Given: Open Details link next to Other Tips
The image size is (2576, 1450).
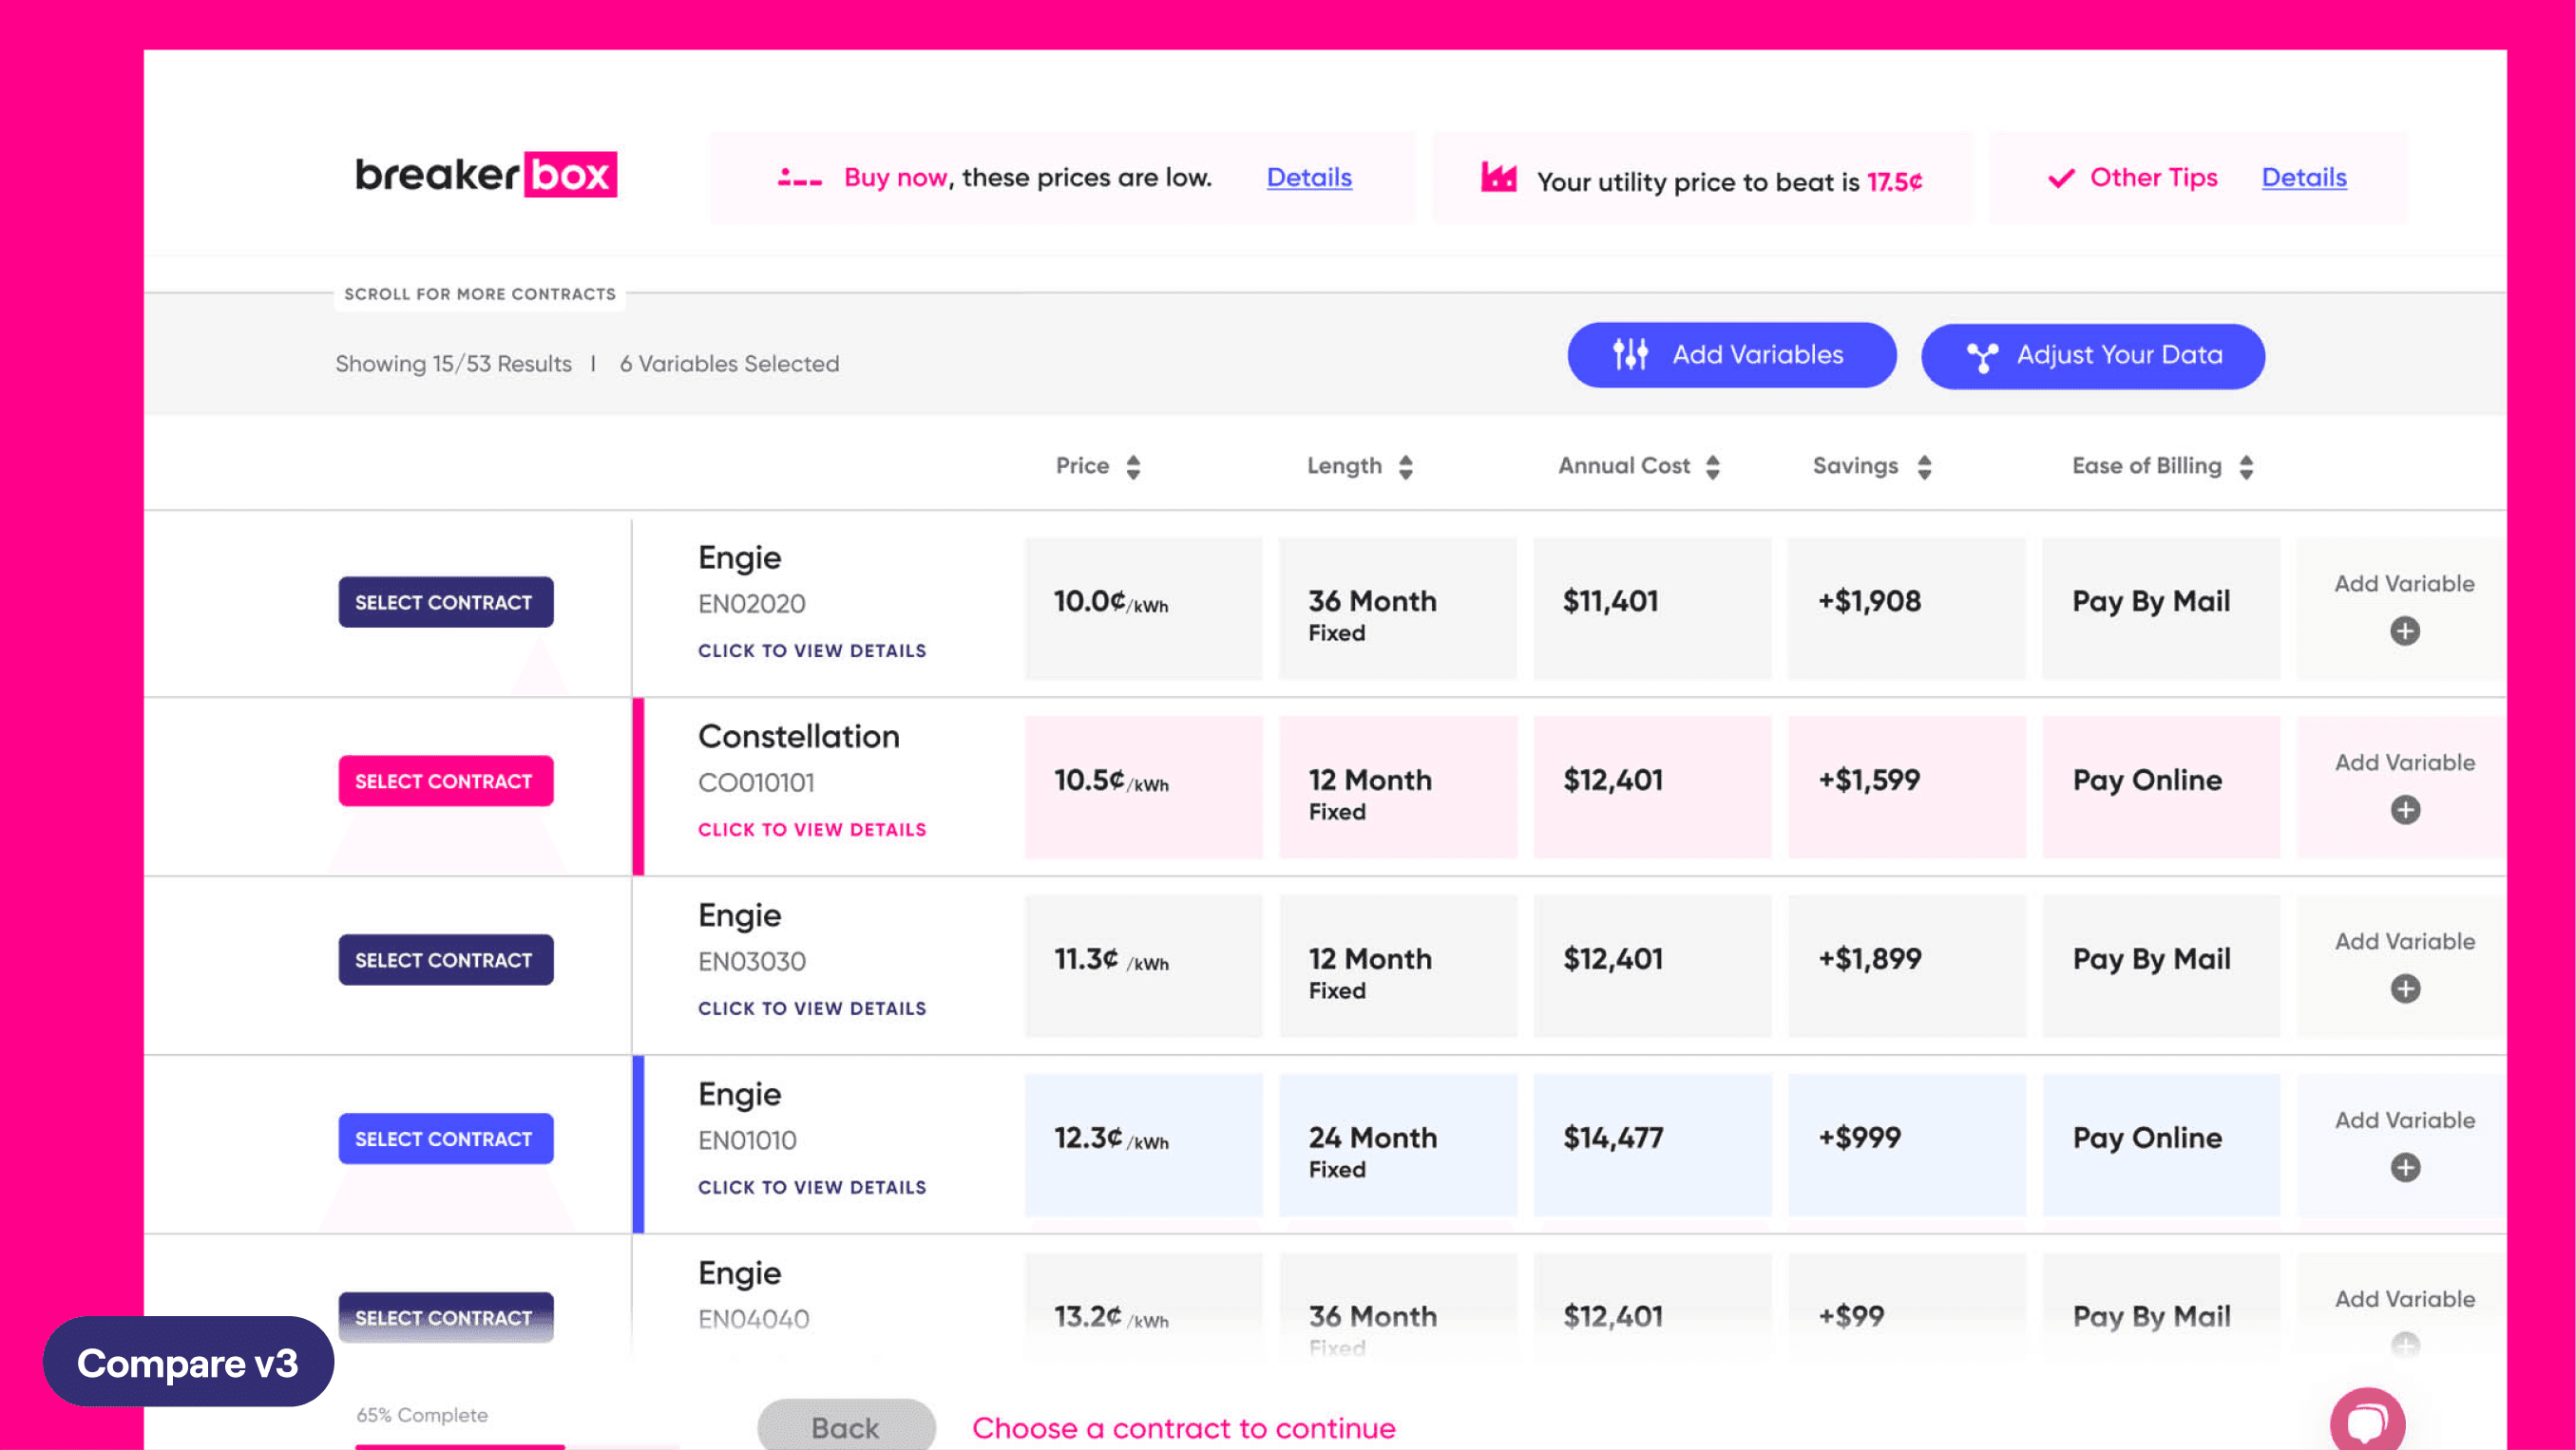Looking at the screenshot, I should (x=2304, y=177).
